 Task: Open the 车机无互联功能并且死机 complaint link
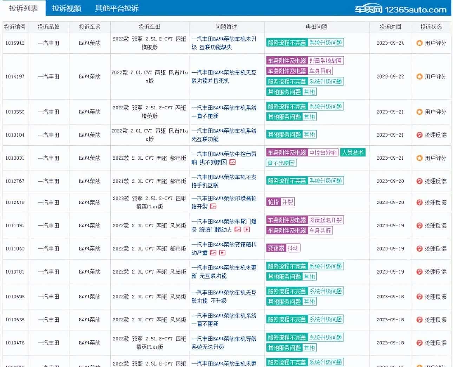click(224, 76)
